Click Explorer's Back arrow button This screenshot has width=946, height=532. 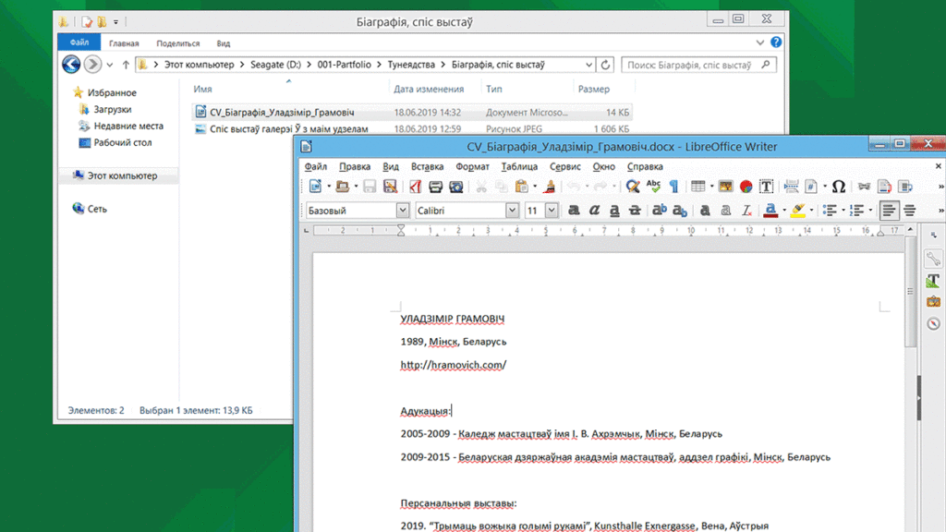[x=71, y=64]
